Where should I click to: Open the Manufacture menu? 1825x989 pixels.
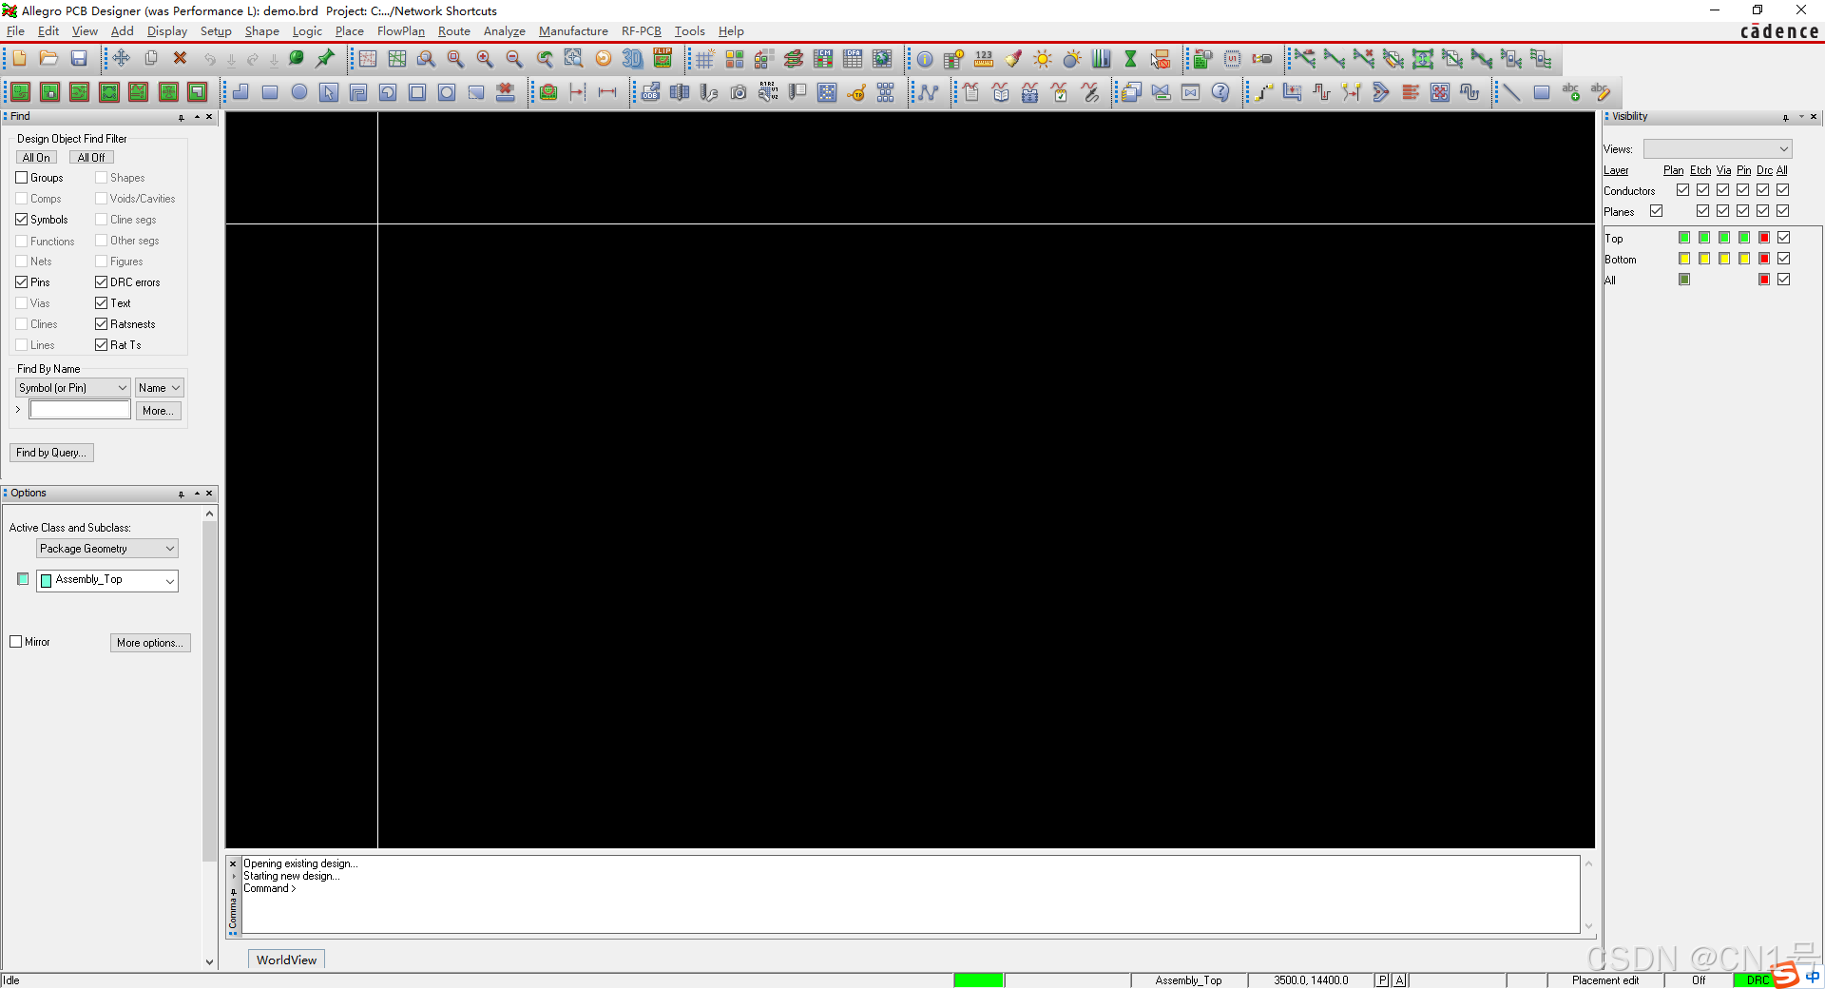click(x=573, y=31)
